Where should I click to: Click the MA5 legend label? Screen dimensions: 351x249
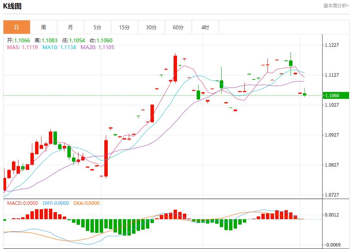(22, 47)
